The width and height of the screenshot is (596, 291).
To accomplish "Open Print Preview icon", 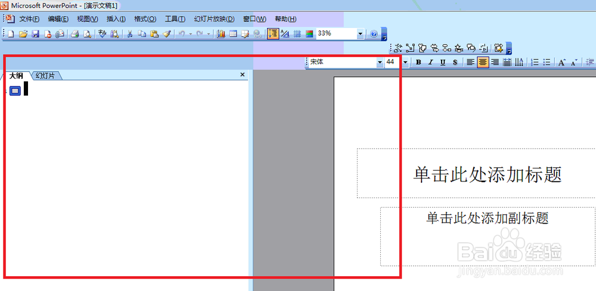I will pos(87,34).
